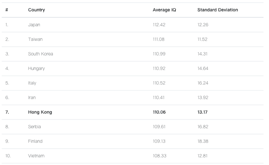Click the Country column header
The height and width of the screenshot is (165, 269).
(36, 10)
